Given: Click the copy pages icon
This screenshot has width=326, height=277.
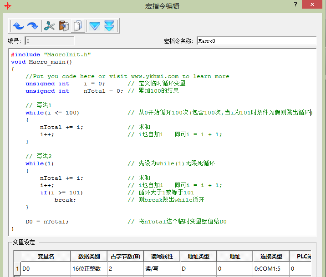Looking at the screenshot, I should point(78,26).
